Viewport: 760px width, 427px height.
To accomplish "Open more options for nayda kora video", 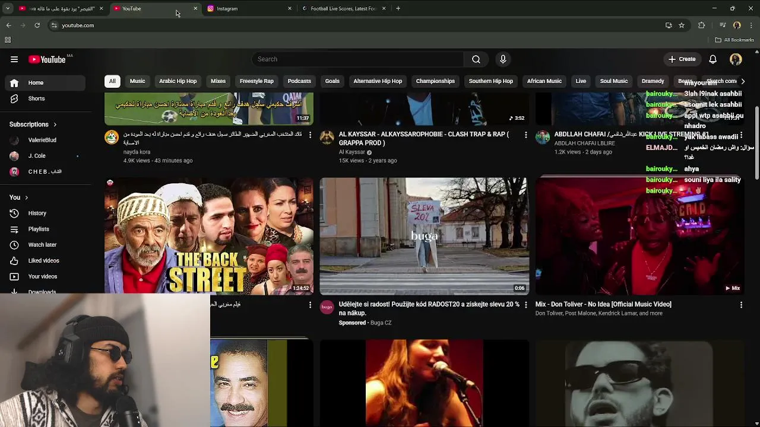I will (x=310, y=135).
